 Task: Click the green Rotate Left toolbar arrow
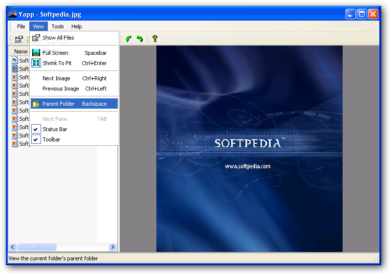pyautogui.click(x=128, y=39)
